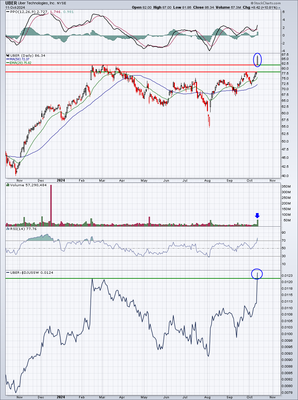Click the Jun label under the ratio chart
Screen dimensions: 298x400
[x=166, y=397]
